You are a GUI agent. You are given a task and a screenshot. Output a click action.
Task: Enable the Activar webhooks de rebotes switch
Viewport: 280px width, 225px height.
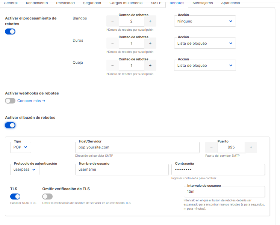pyautogui.click(x=10, y=100)
